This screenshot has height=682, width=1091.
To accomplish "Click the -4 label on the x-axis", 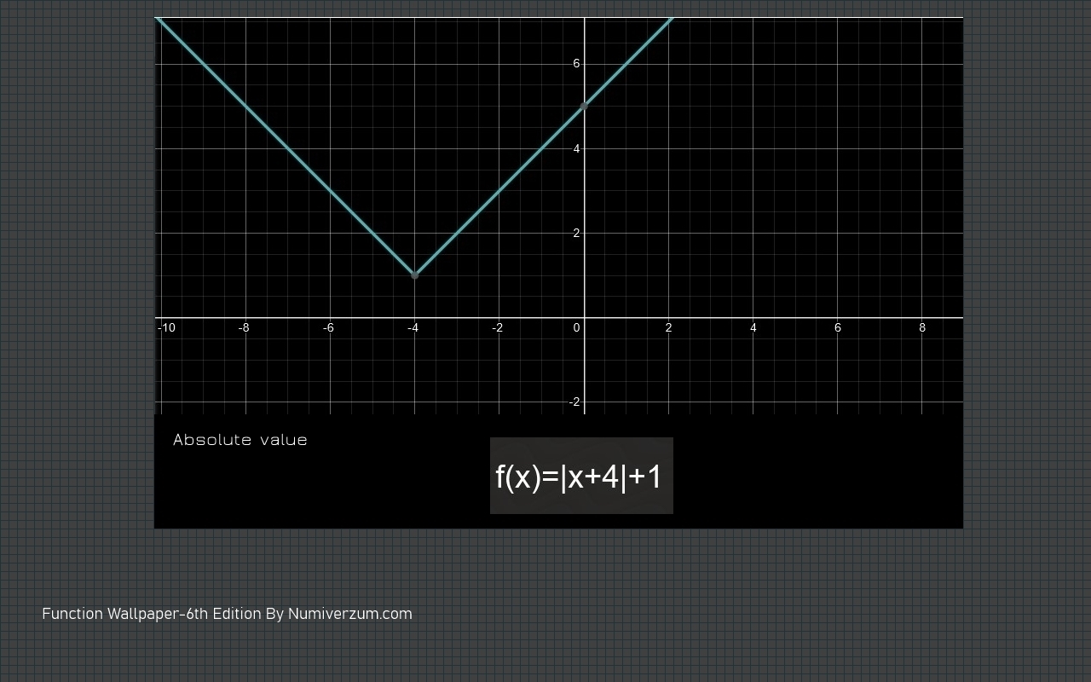I will (x=413, y=328).
